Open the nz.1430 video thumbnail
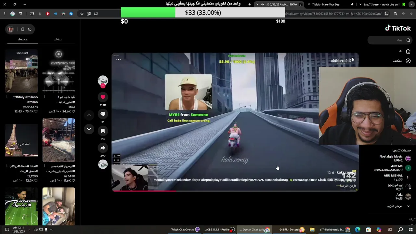 click(x=58, y=140)
